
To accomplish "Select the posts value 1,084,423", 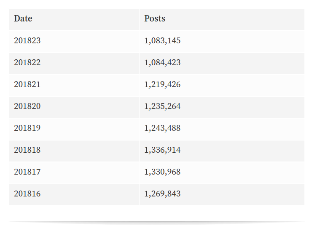I will click(162, 63).
